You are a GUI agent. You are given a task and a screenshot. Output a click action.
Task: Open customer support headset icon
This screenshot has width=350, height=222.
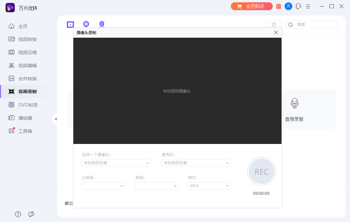pyautogui.click(x=298, y=6)
